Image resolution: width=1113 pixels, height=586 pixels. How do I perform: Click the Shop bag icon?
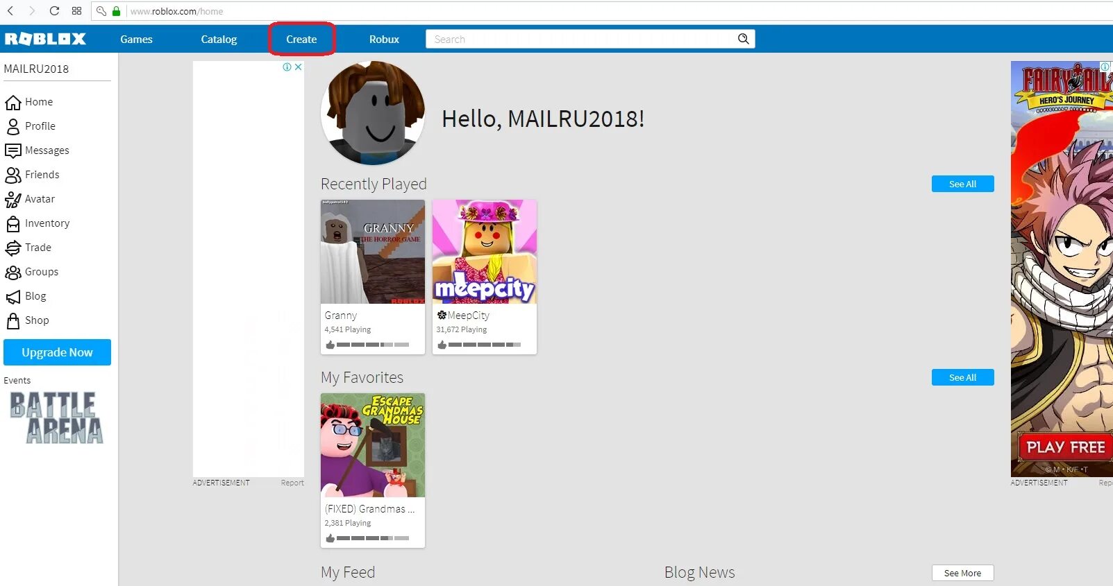click(12, 321)
